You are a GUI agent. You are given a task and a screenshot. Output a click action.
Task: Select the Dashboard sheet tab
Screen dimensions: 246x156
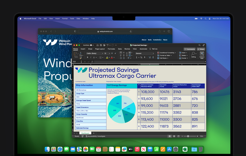tap(85, 133)
